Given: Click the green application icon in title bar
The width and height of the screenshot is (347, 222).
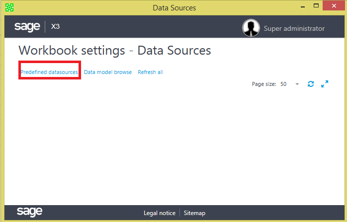Looking at the screenshot, I should [x=9, y=7].
